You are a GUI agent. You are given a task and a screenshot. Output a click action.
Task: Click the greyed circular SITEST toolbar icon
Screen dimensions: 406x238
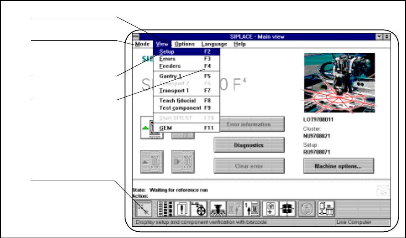307,209
